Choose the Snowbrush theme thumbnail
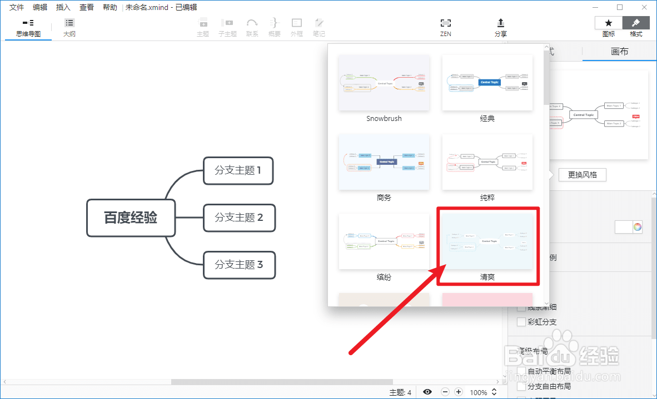The width and height of the screenshot is (657, 399). pyautogui.click(x=384, y=82)
